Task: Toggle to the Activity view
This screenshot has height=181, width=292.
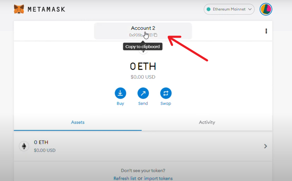Action: pos(207,122)
